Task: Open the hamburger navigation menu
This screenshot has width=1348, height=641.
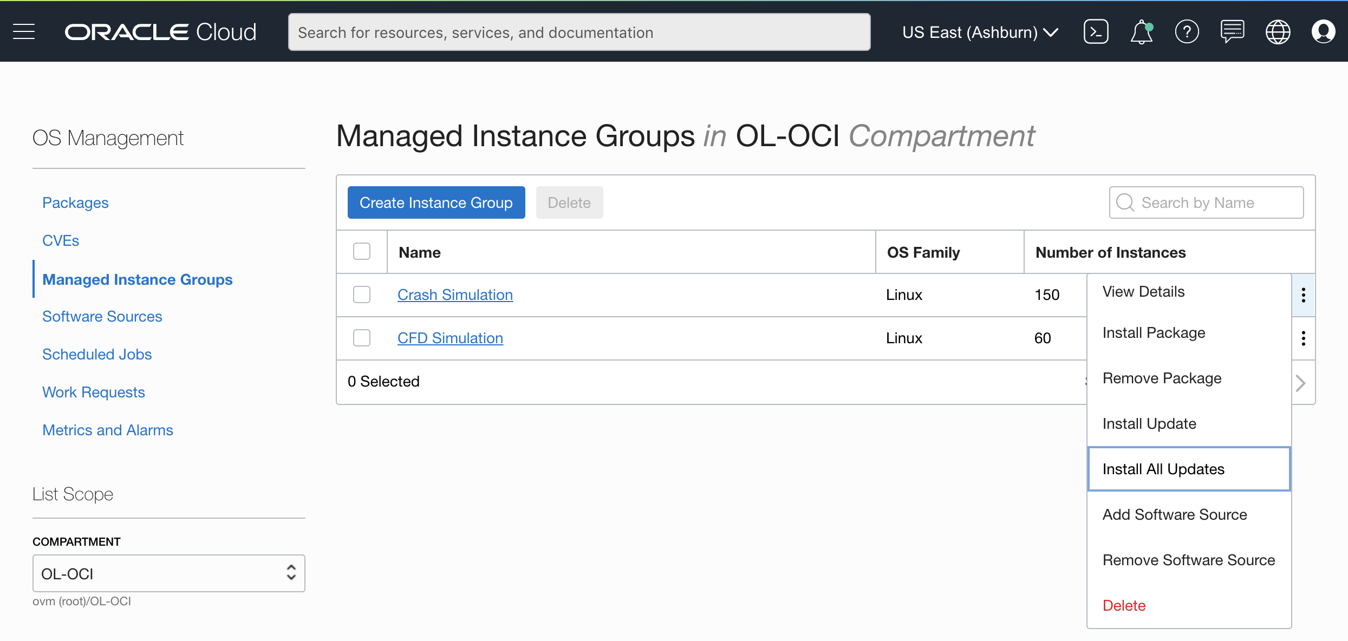Action: pos(24,32)
